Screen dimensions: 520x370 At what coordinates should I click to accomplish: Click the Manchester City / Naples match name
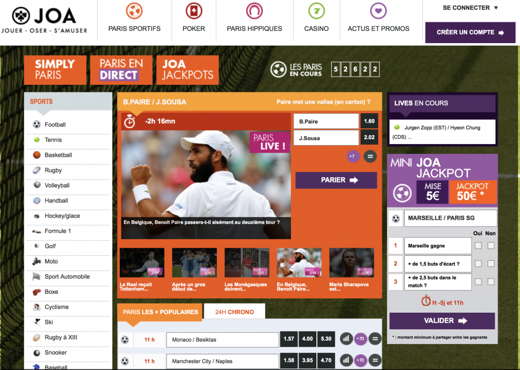222,361
